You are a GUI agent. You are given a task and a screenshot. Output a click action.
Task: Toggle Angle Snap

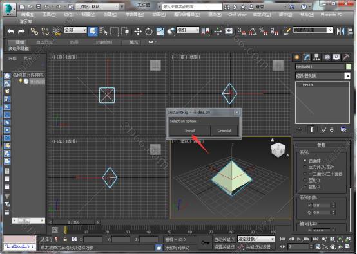(252, 32)
